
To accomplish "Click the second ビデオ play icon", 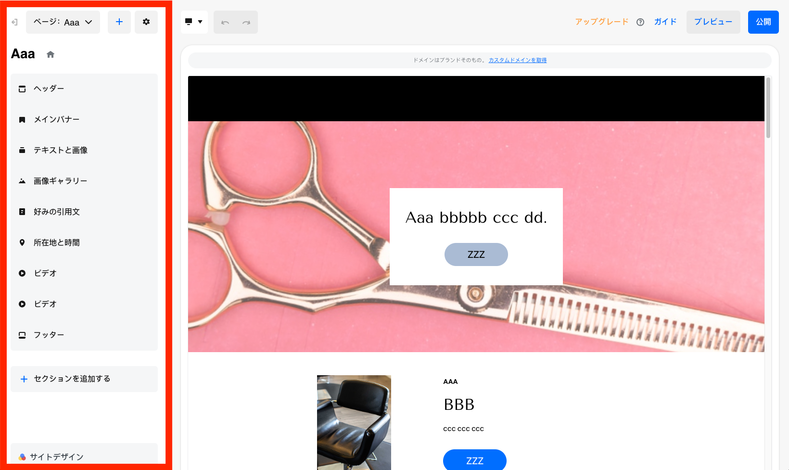I will (x=22, y=305).
